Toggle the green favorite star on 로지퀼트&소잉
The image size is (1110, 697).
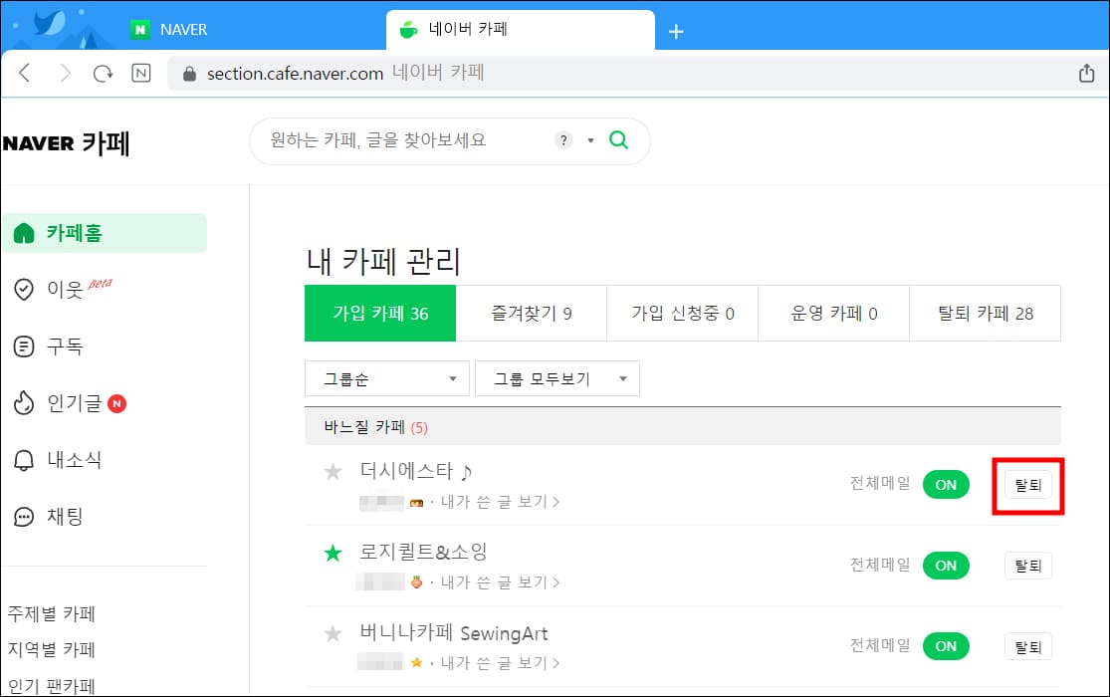tap(333, 553)
